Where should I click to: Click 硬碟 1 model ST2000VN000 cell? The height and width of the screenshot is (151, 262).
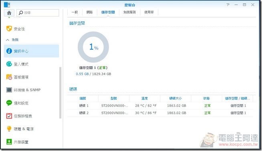(115, 106)
